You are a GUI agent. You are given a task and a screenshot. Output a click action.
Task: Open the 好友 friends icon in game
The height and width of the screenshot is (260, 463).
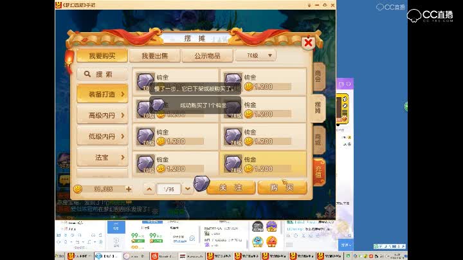tap(64, 161)
